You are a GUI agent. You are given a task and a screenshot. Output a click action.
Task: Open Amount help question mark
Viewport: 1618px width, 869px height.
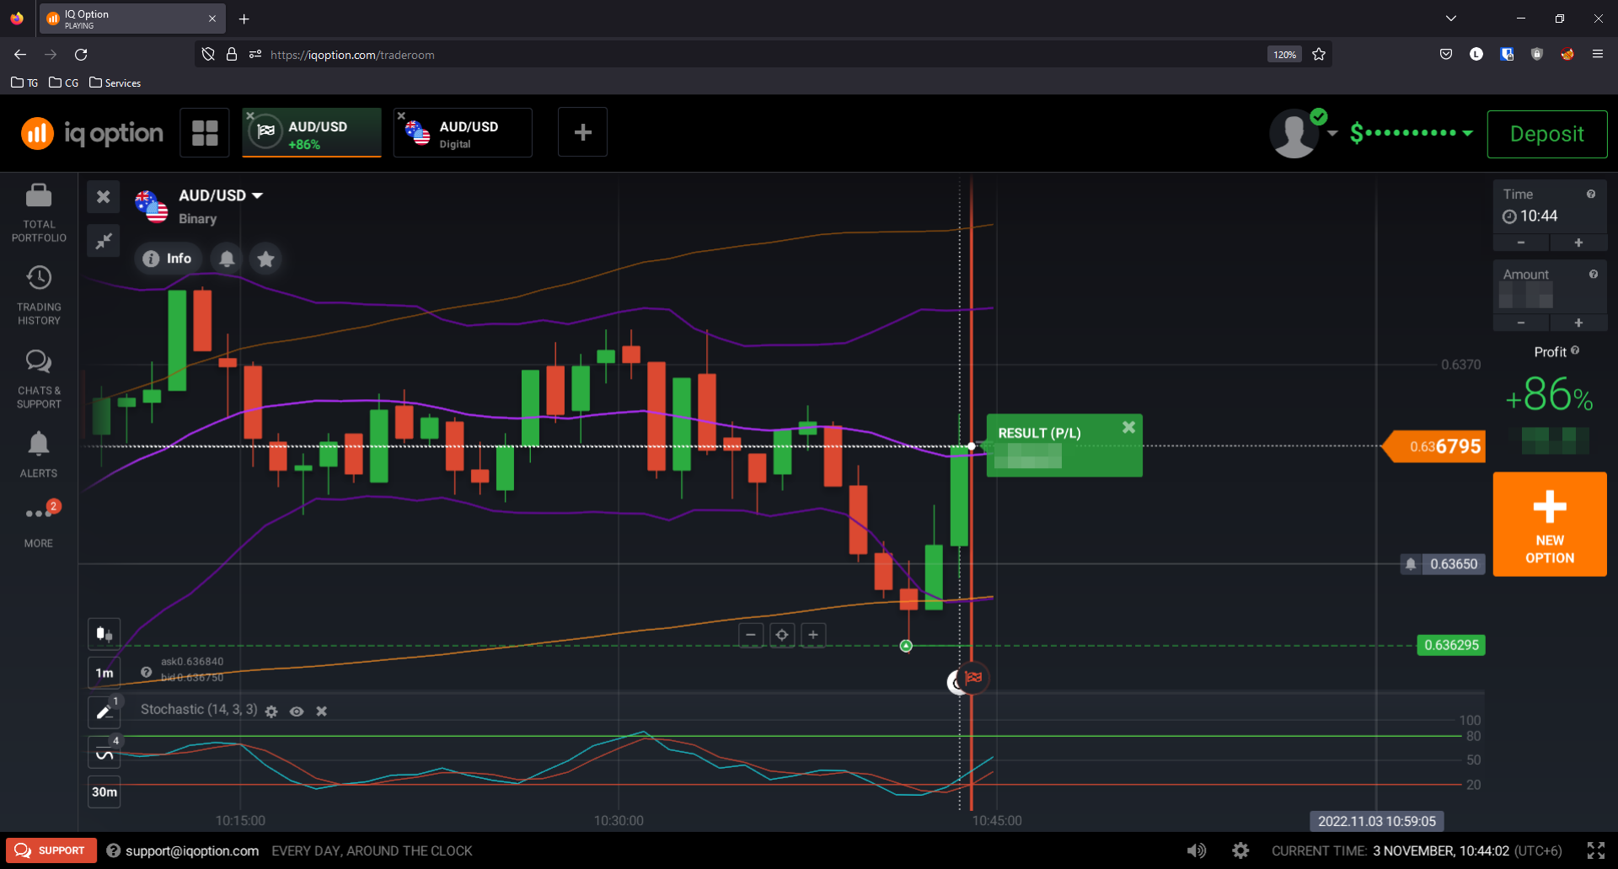[x=1593, y=275]
